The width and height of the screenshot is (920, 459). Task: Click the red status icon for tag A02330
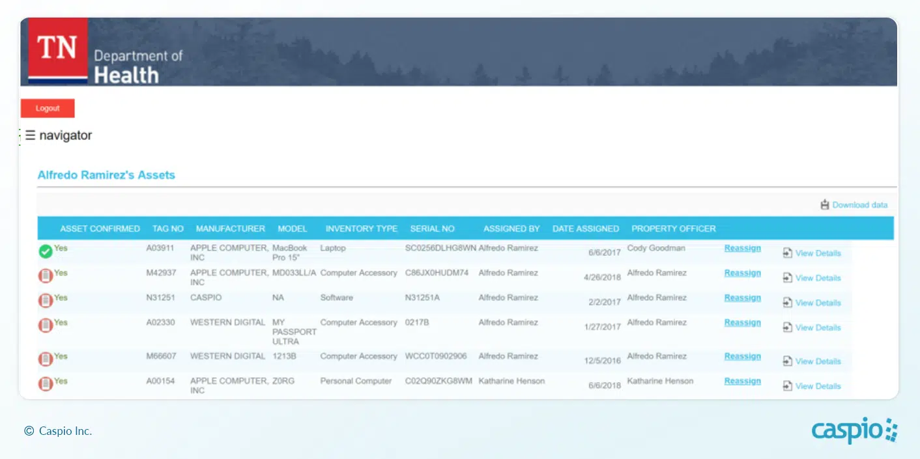46,326
